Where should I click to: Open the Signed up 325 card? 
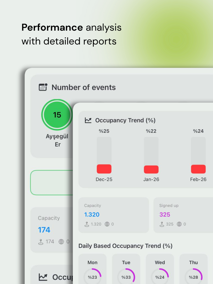point(183,215)
